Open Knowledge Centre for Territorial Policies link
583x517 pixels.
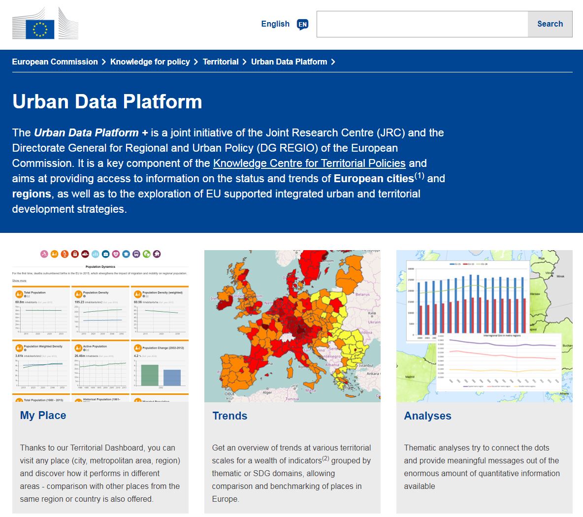click(x=309, y=163)
